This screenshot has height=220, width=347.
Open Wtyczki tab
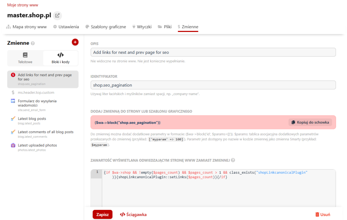pos(142,27)
